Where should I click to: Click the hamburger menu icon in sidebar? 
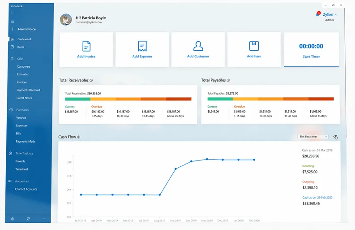pyautogui.click(x=13, y=22)
